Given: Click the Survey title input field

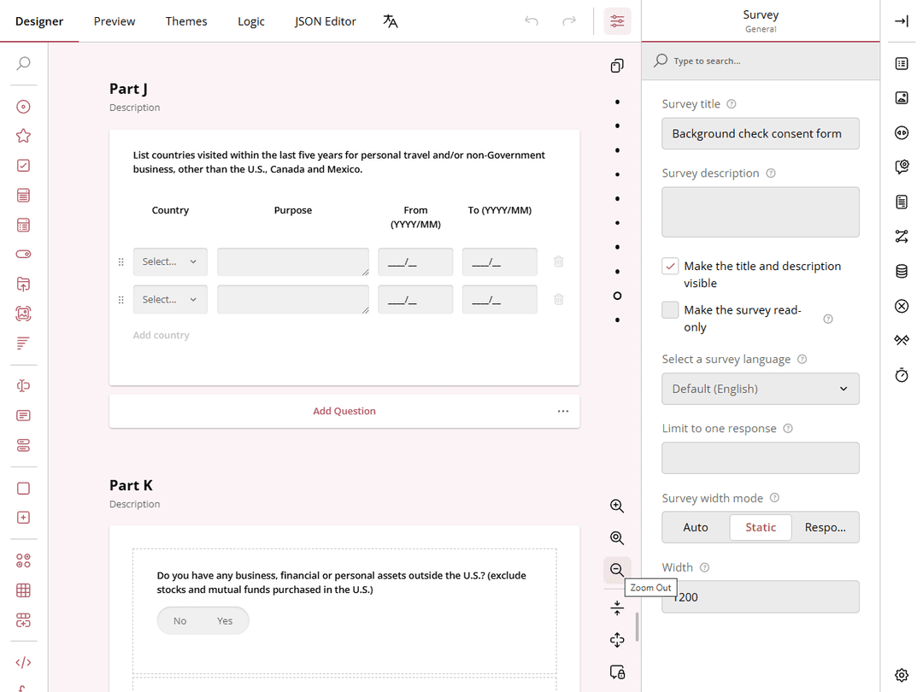Looking at the screenshot, I should pyautogui.click(x=760, y=133).
